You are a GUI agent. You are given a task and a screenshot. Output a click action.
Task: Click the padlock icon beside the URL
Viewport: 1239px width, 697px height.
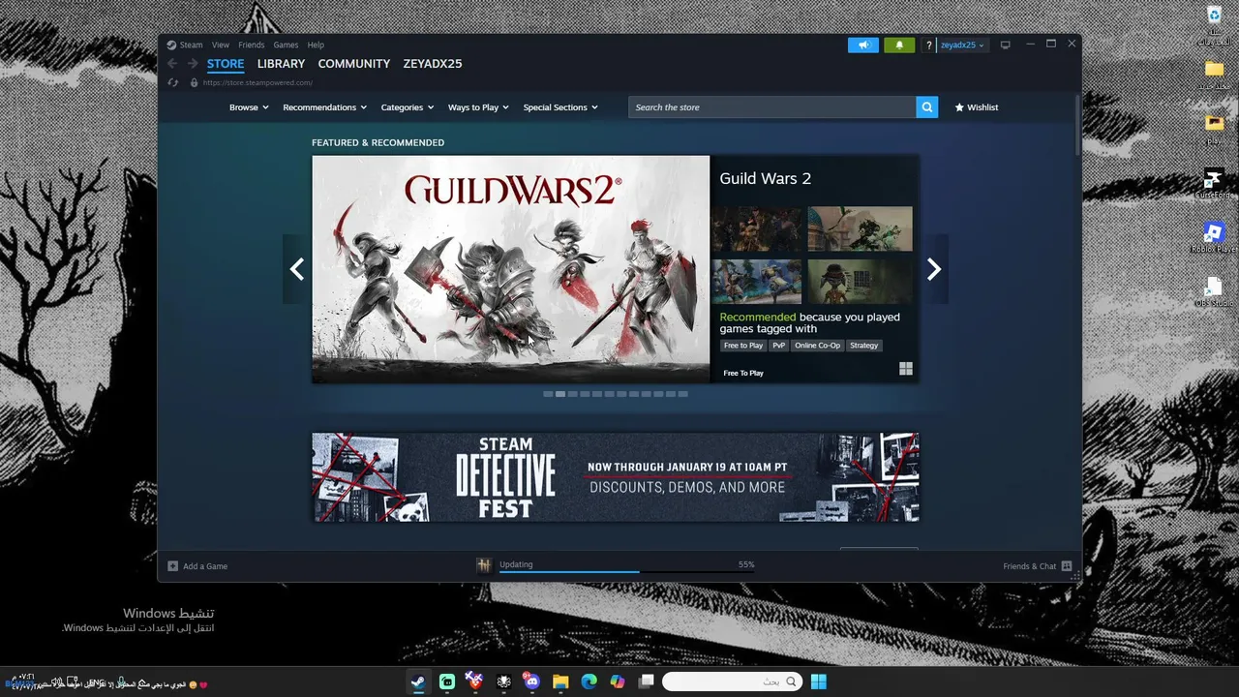click(x=194, y=82)
